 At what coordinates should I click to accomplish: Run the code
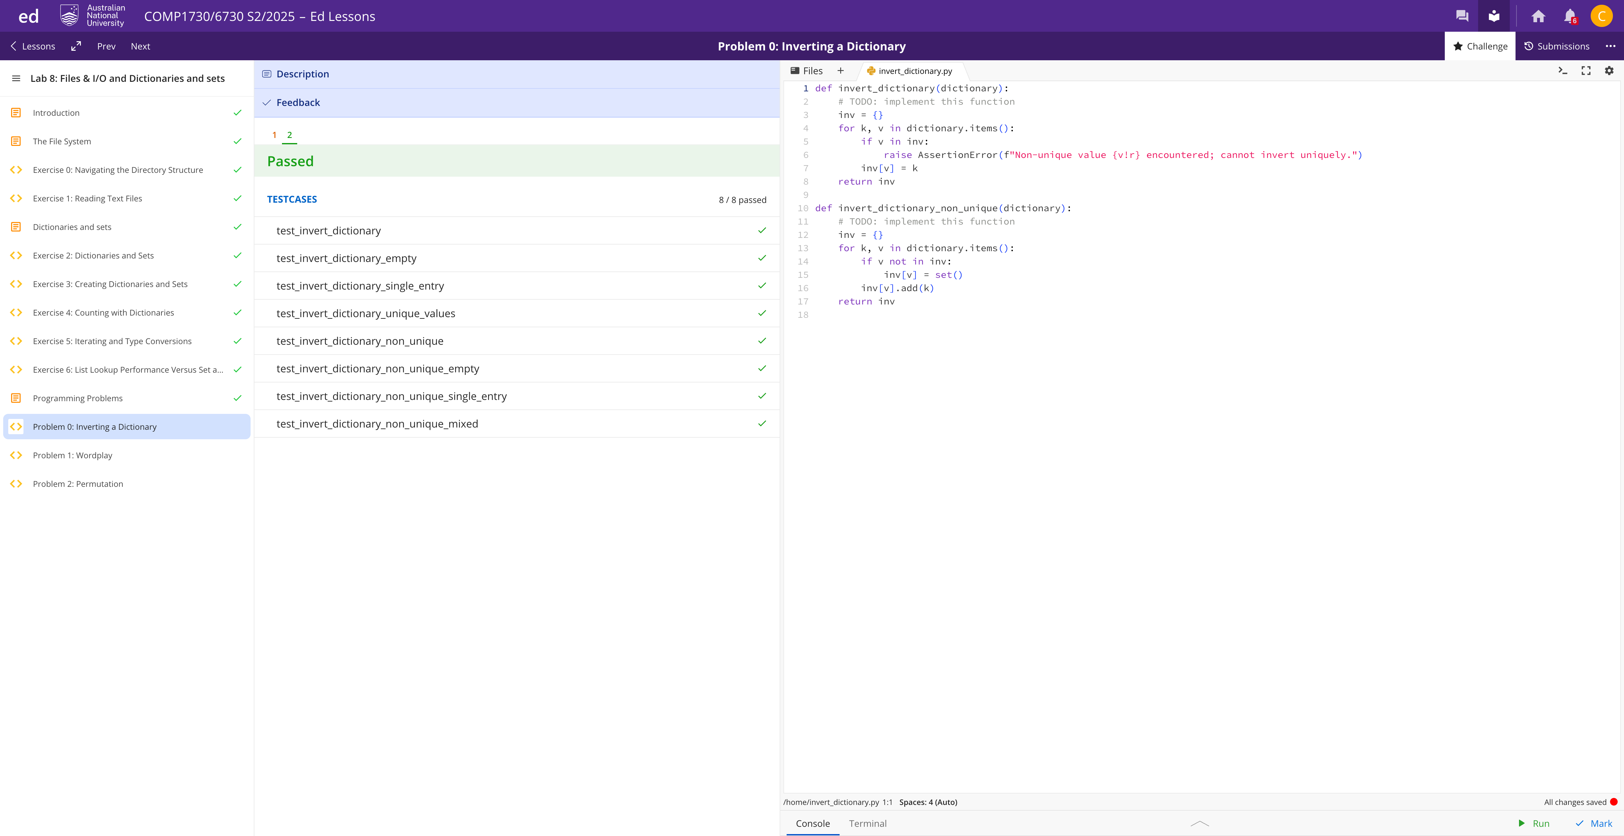tap(1533, 823)
